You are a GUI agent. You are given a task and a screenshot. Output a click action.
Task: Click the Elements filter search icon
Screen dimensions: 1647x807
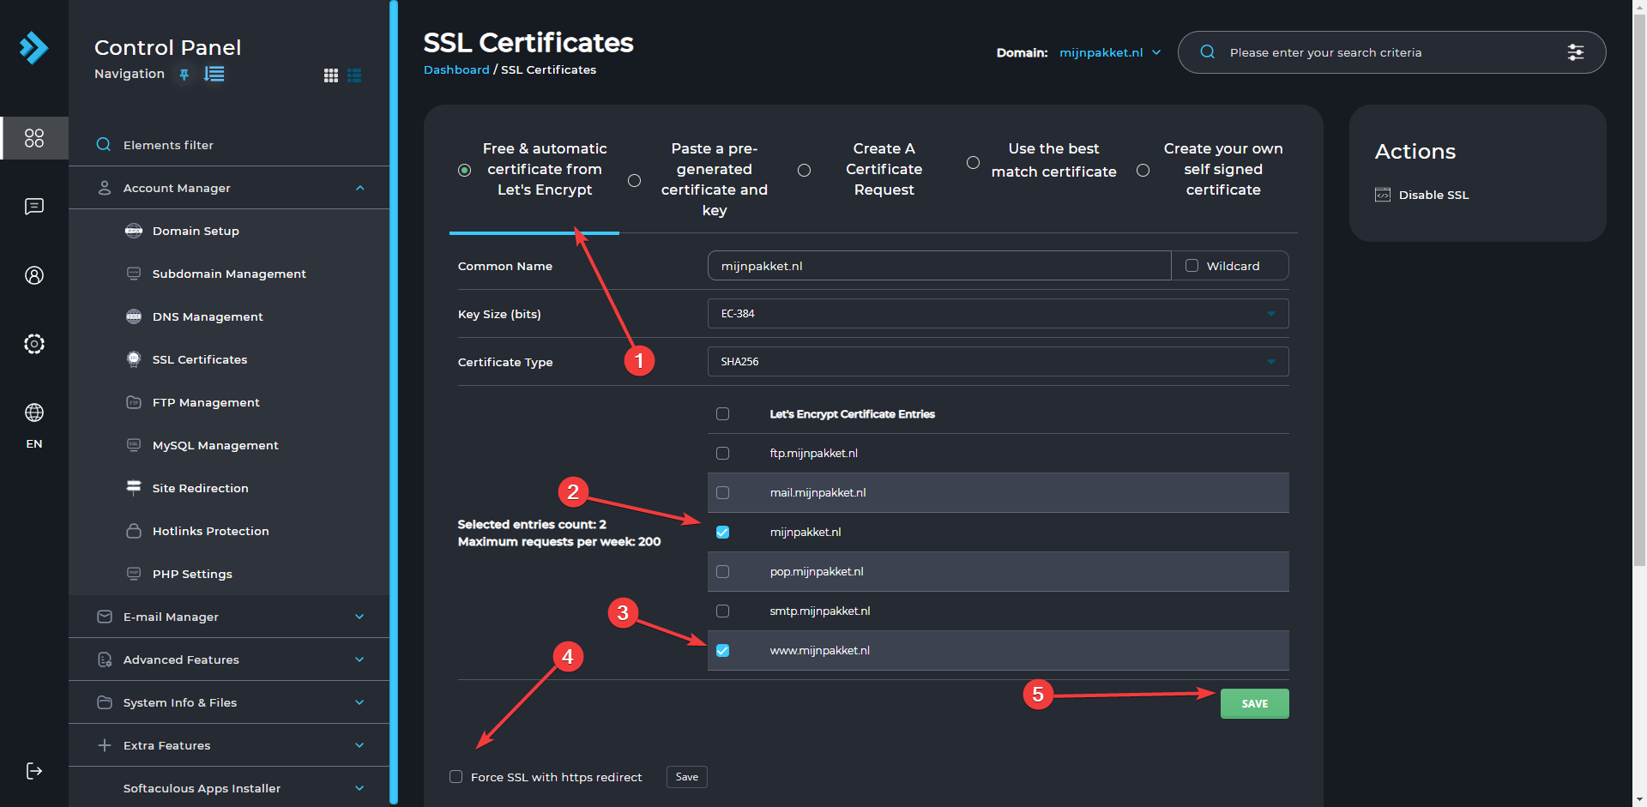(x=104, y=144)
